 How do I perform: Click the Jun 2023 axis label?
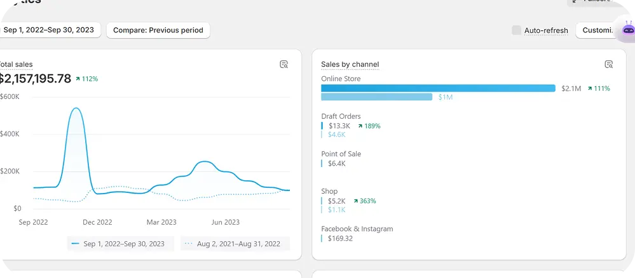click(225, 222)
